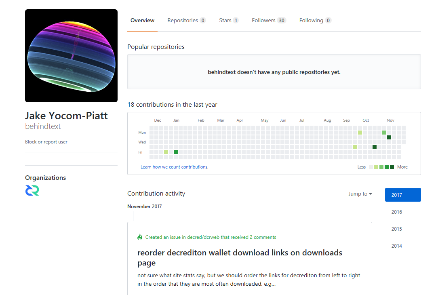Click the no public repositories message
The image size is (438, 295).
pos(274,72)
